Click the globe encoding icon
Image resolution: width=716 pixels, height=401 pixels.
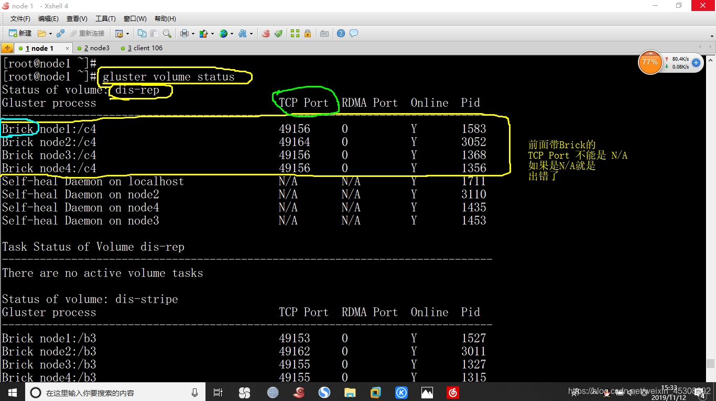click(x=223, y=34)
